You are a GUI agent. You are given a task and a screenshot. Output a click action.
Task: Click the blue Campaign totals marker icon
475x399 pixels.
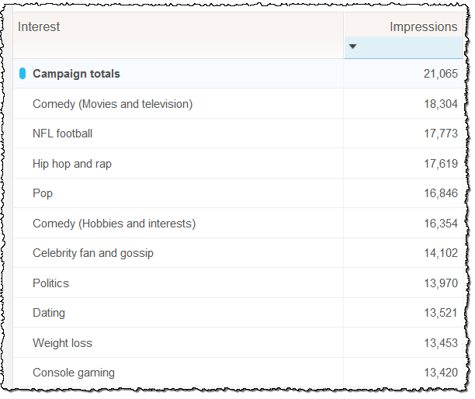pyautogui.click(x=23, y=74)
